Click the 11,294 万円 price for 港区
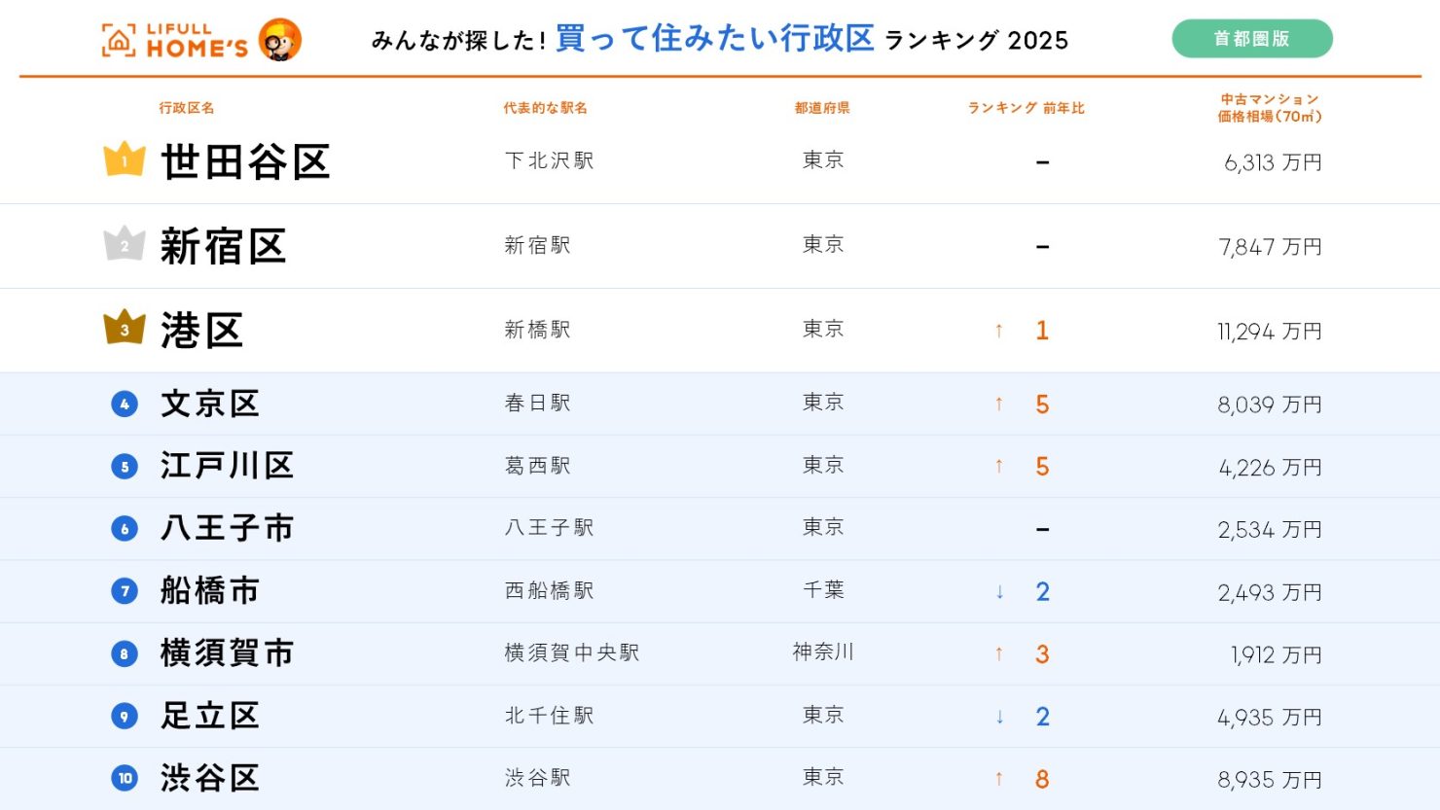The width and height of the screenshot is (1440, 810). (1270, 330)
